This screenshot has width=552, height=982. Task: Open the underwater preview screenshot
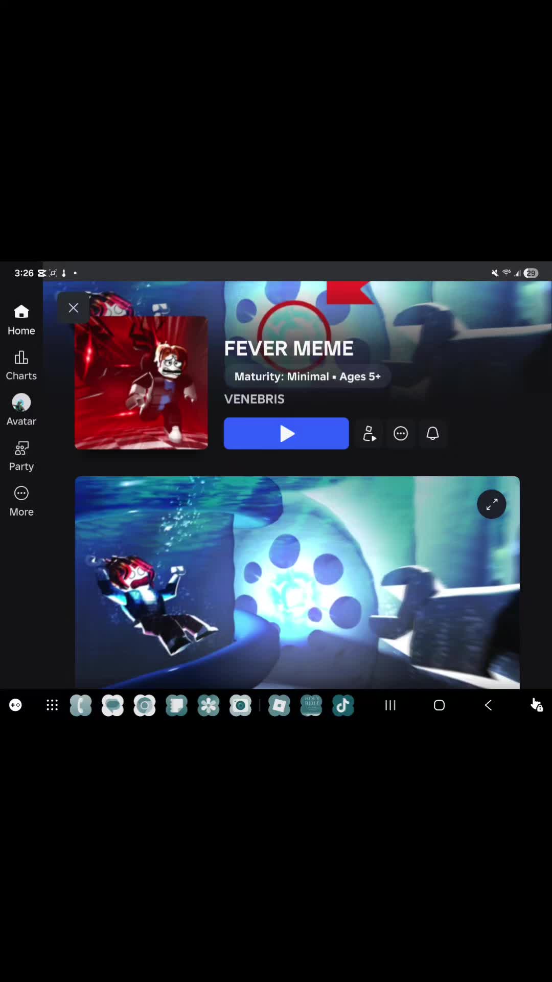coord(297,582)
